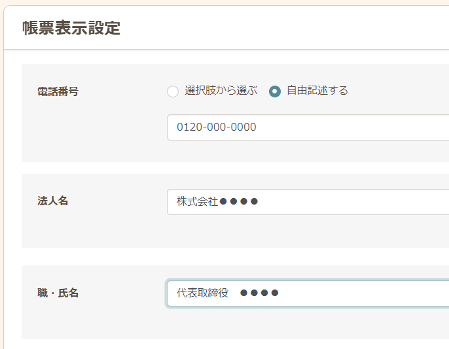Click the 自由記述する option label text
Image resolution: width=449 pixels, height=349 pixels.
(317, 91)
